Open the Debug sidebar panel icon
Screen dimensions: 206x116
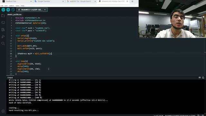point(3,36)
